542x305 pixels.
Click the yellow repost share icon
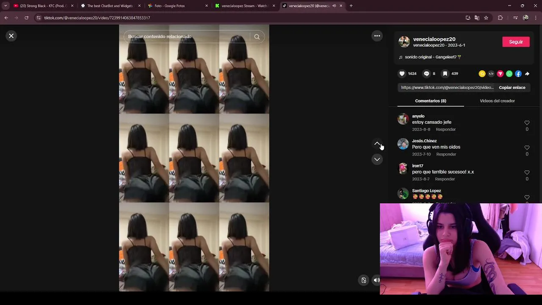[482, 74]
